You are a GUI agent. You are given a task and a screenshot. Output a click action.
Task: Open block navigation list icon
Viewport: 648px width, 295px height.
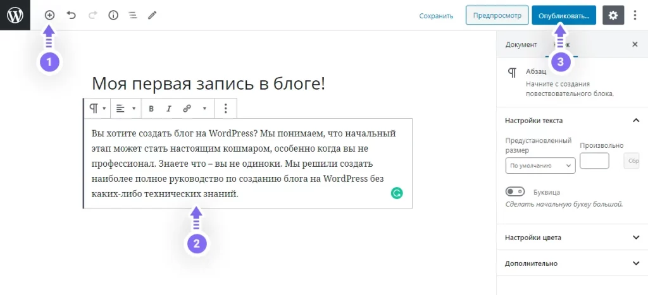click(133, 15)
